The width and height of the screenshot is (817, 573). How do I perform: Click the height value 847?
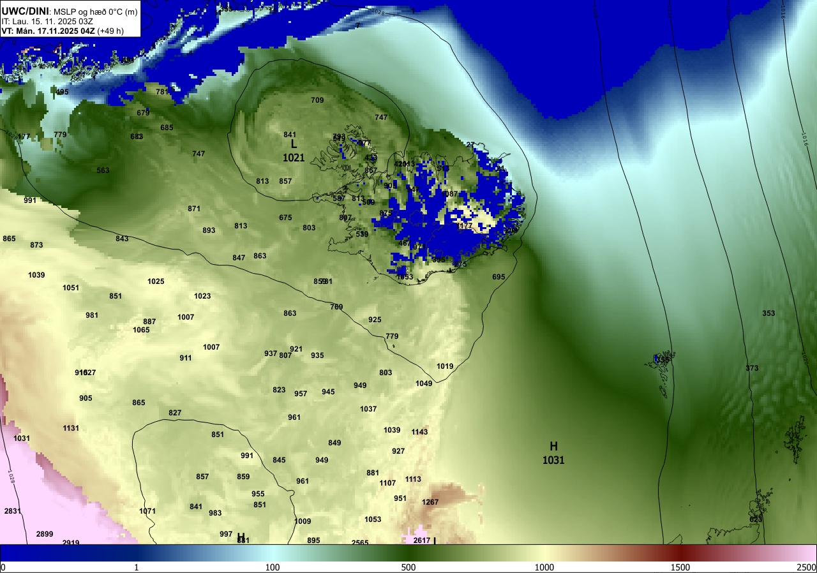(239, 258)
